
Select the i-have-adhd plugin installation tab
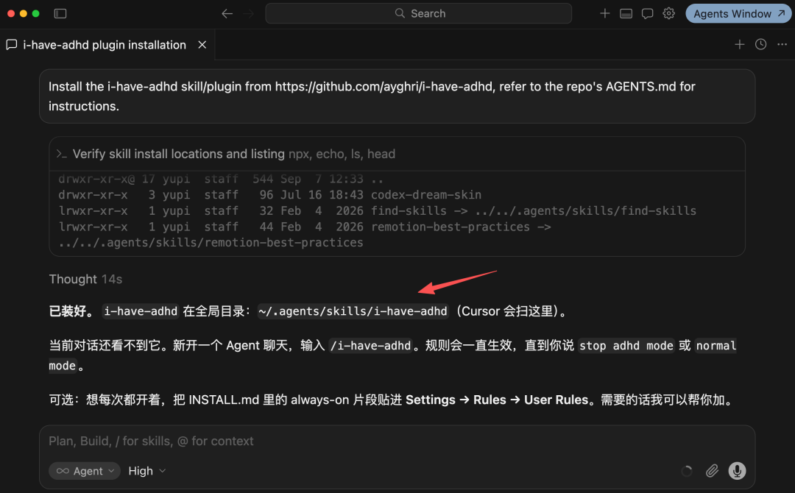click(96, 45)
